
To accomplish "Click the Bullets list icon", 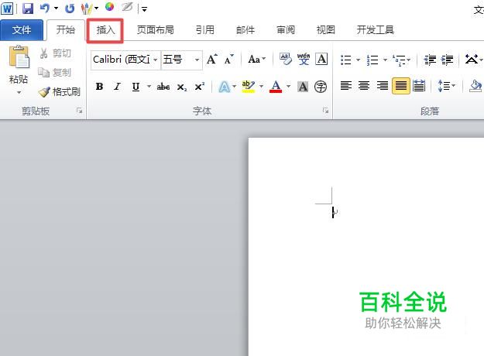I will tap(345, 60).
